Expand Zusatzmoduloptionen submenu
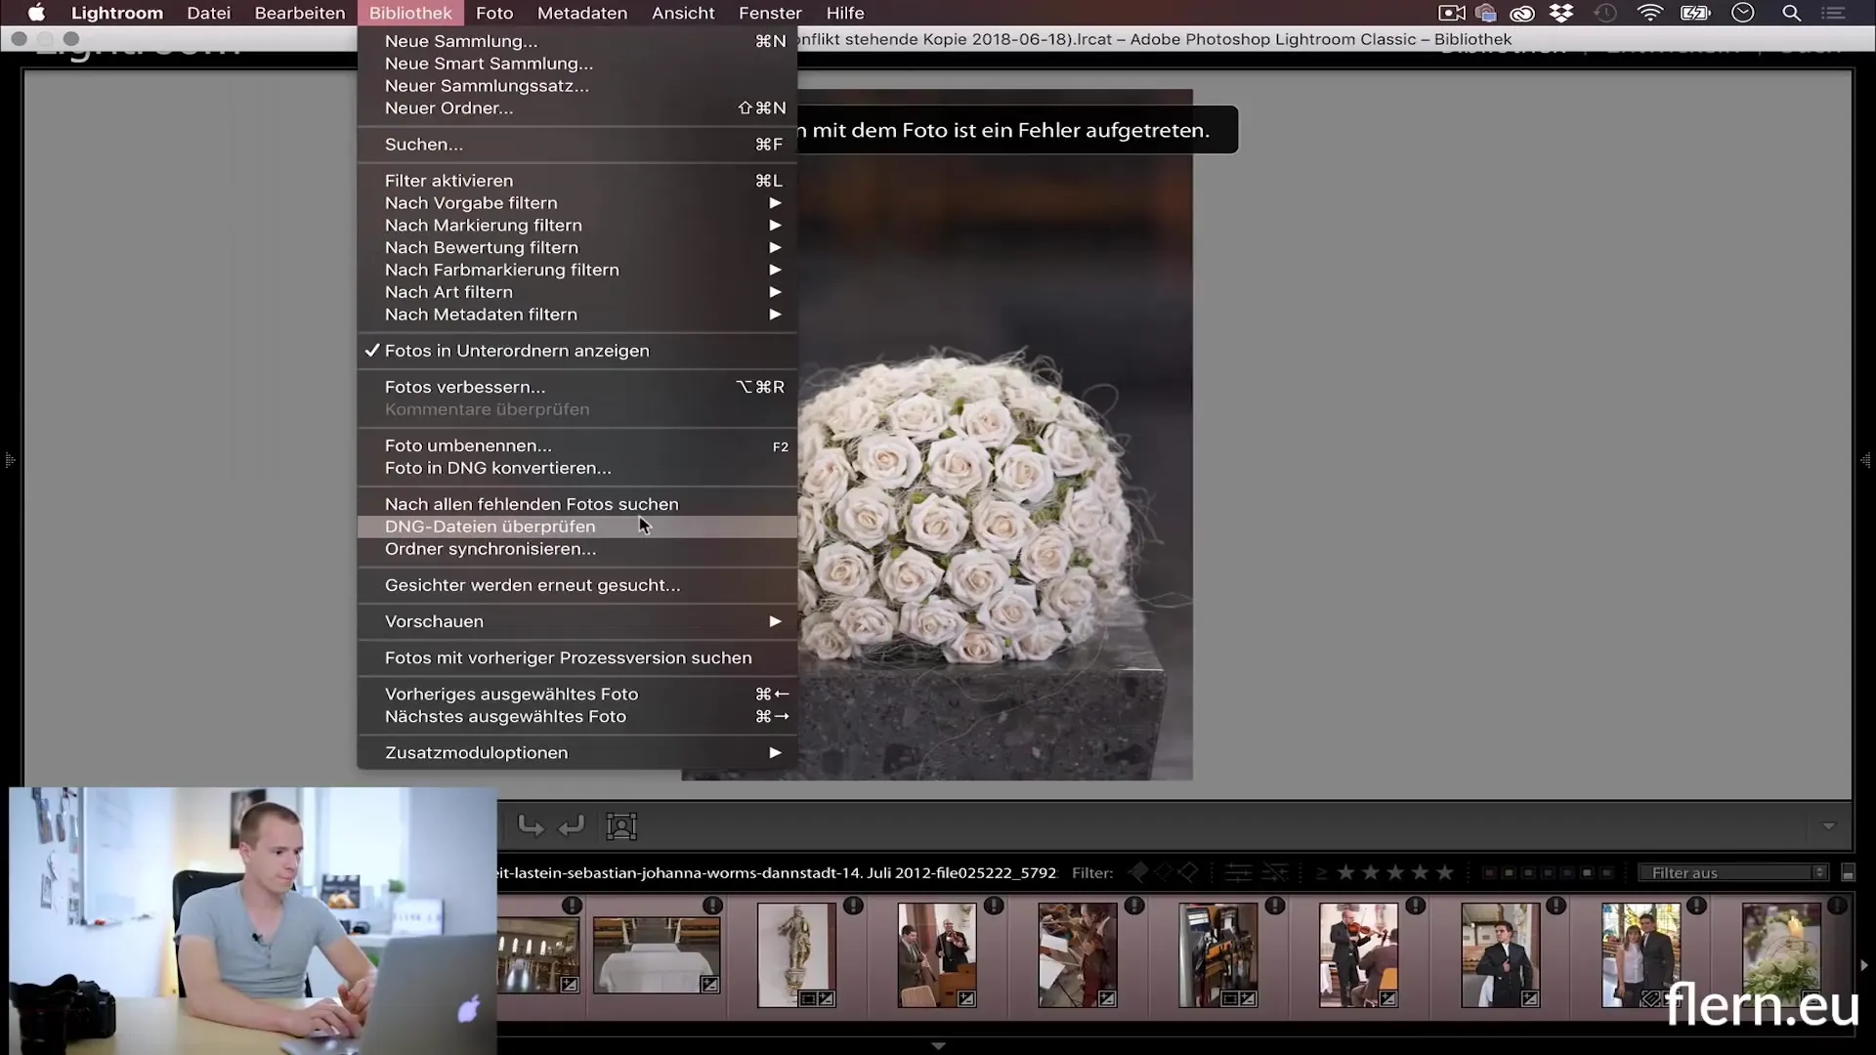 point(576,753)
